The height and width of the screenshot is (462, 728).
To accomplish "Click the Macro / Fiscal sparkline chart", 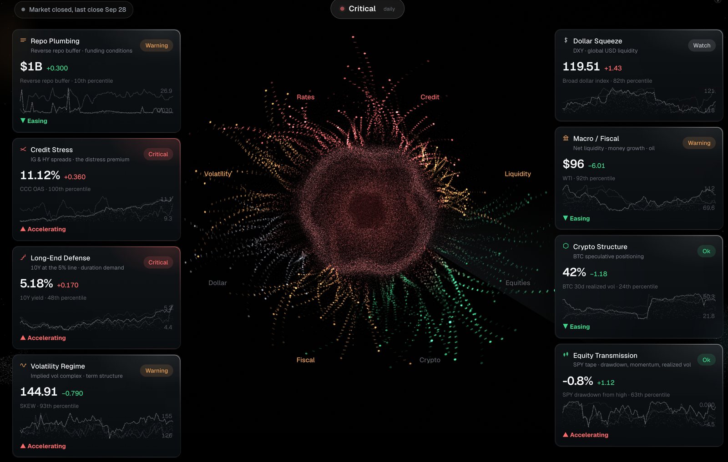I will [x=639, y=198].
